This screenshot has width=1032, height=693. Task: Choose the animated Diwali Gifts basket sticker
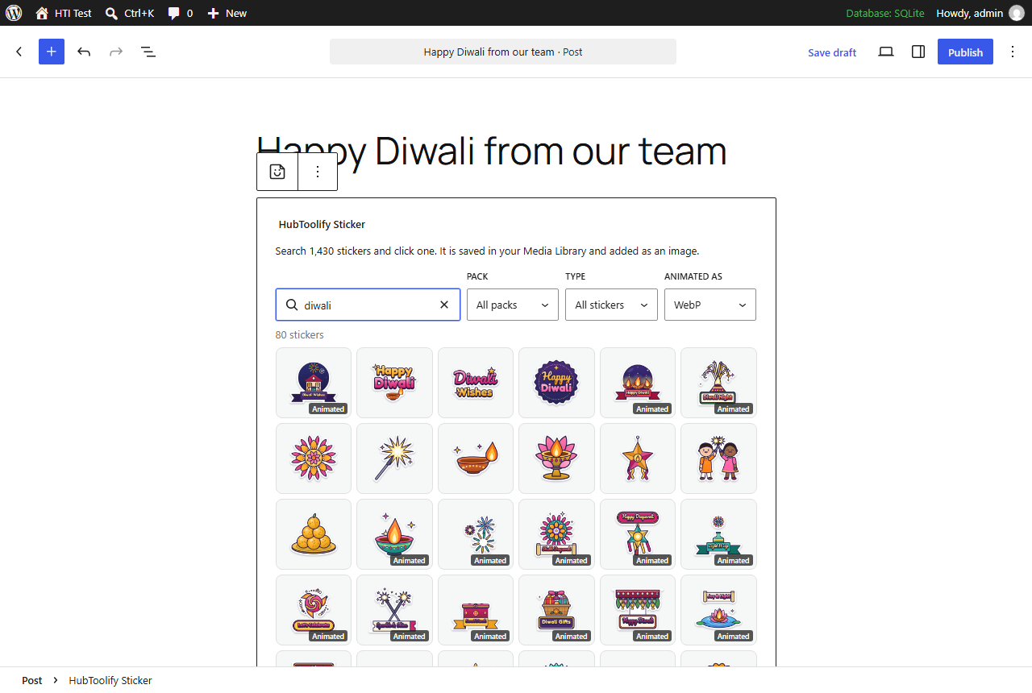tap(556, 610)
